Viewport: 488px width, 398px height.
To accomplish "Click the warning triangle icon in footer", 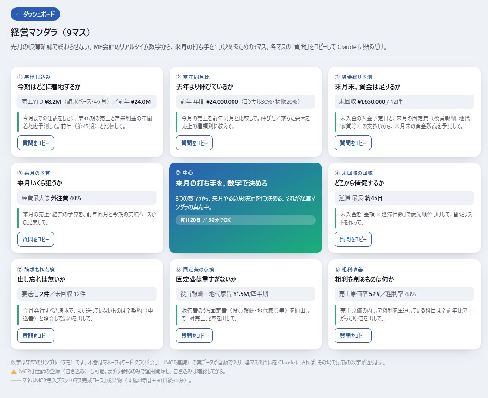I will pyautogui.click(x=14, y=371).
